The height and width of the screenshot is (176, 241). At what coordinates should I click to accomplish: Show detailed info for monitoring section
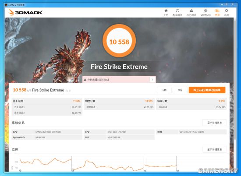point(215,149)
